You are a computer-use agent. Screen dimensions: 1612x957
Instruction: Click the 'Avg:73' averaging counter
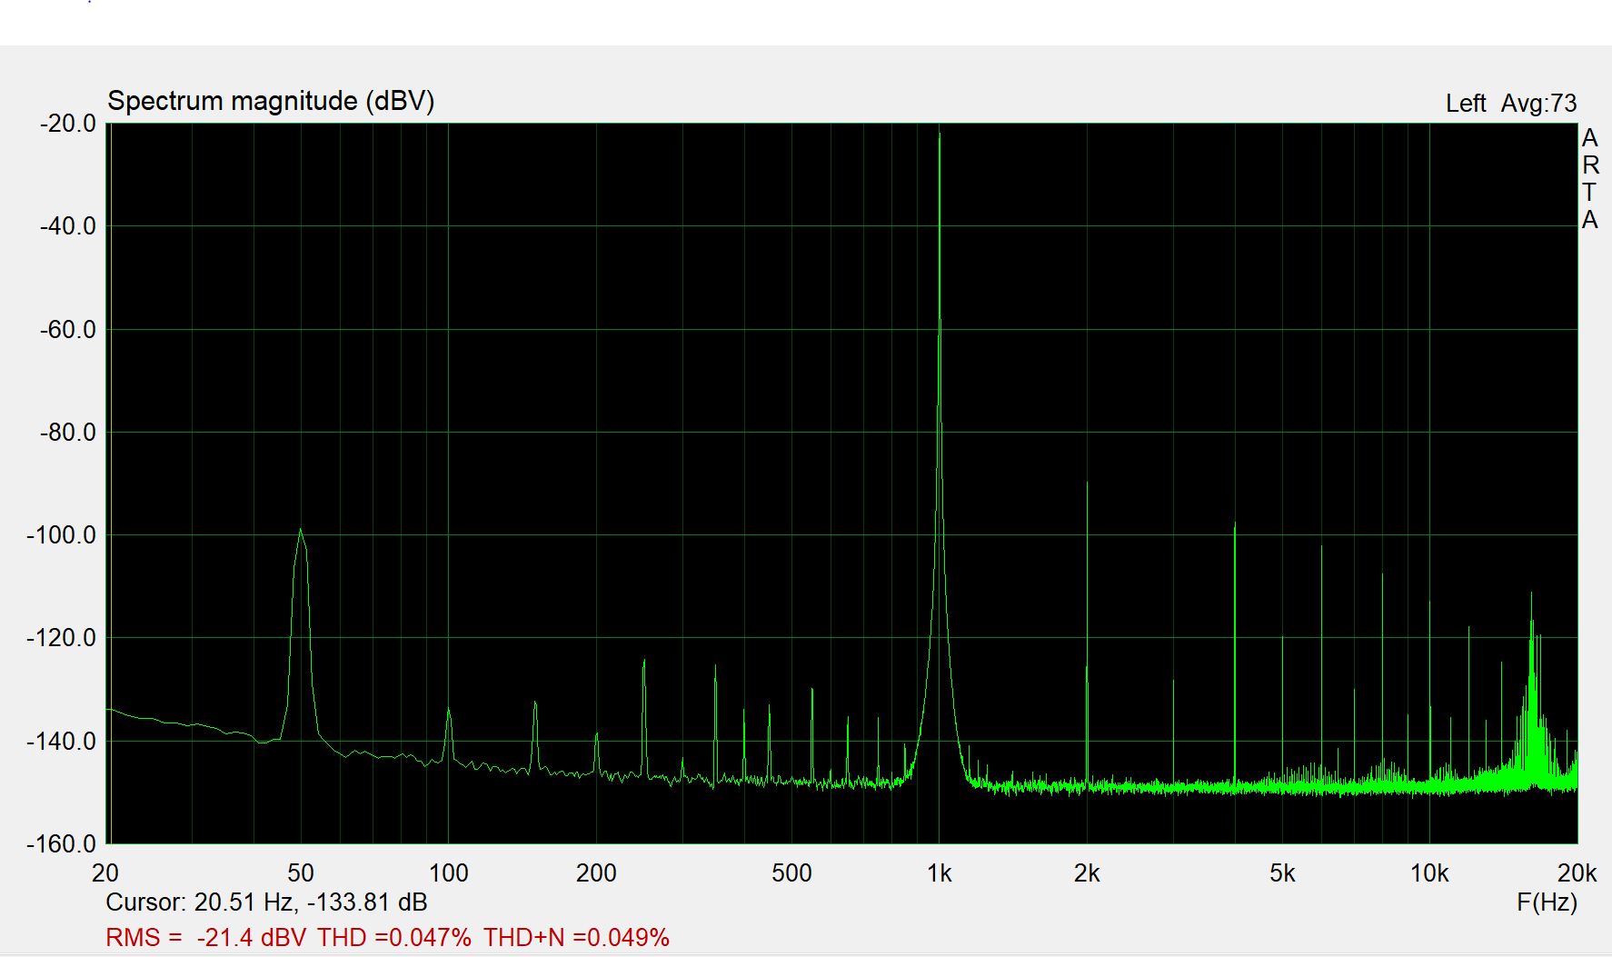[1538, 104]
